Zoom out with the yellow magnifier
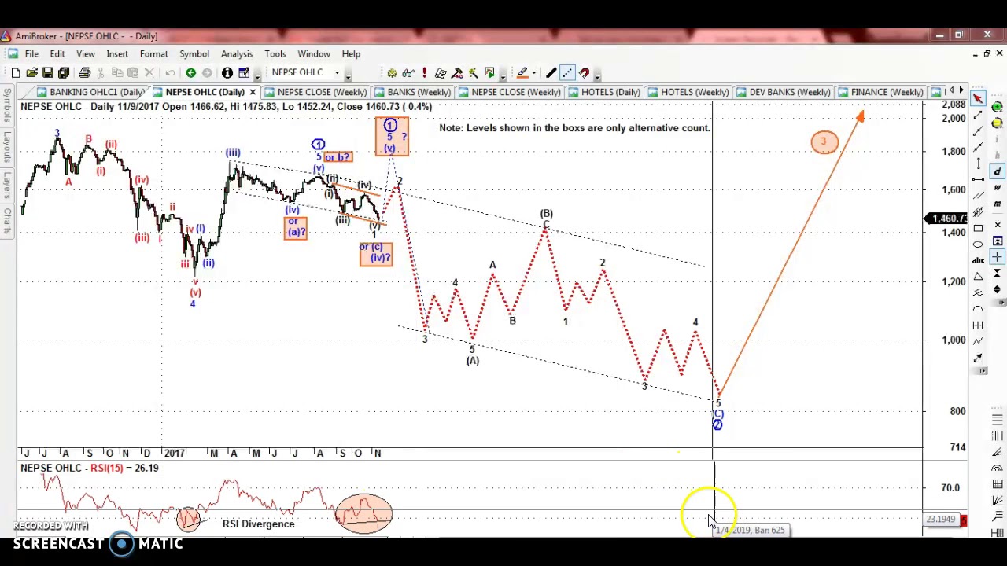Image resolution: width=1007 pixels, height=566 pixels. coord(997,123)
